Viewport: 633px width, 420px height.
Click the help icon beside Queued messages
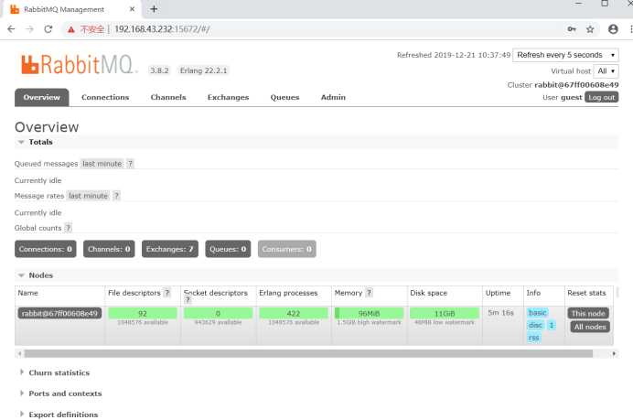pyautogui.click(x=130, y=164)
